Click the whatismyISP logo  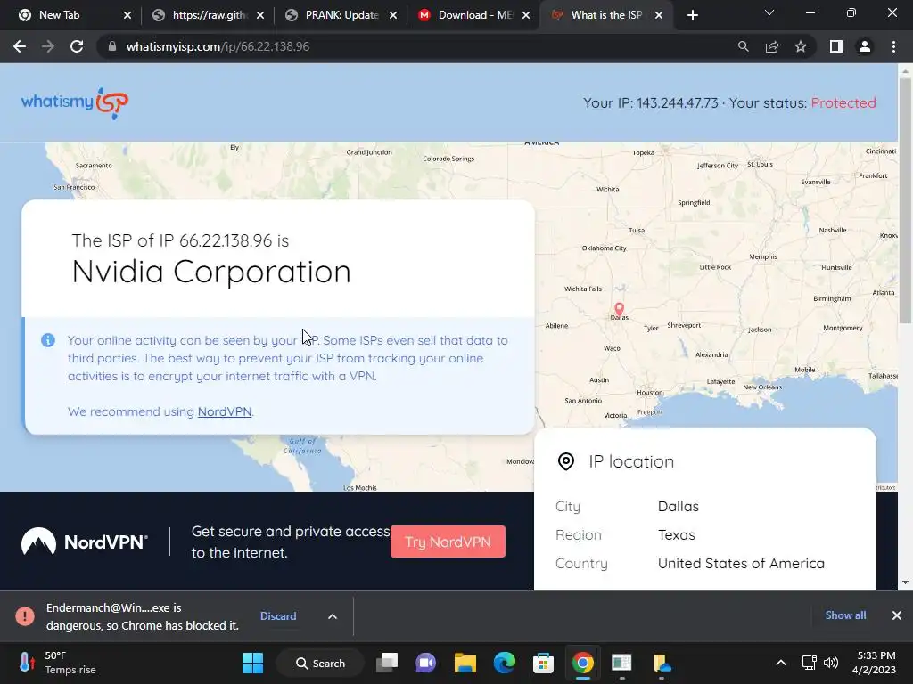pos(75,103)
